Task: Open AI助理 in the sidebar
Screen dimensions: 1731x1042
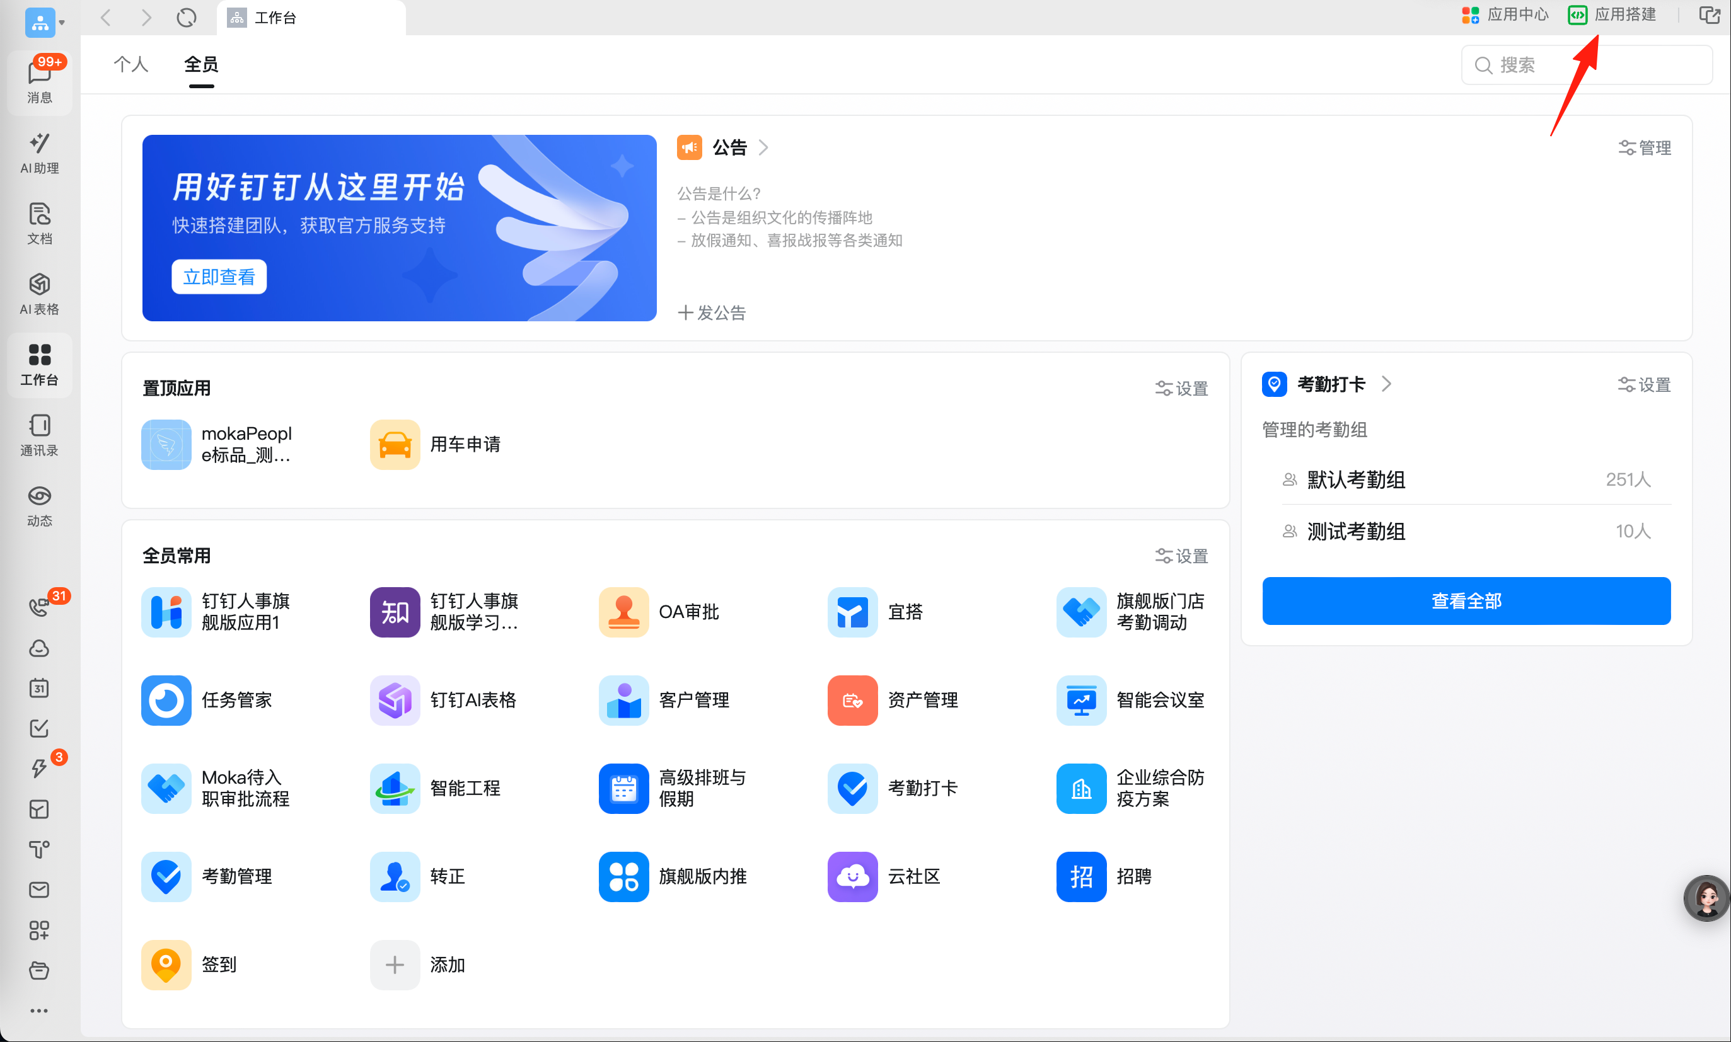Action: point(39,153)
